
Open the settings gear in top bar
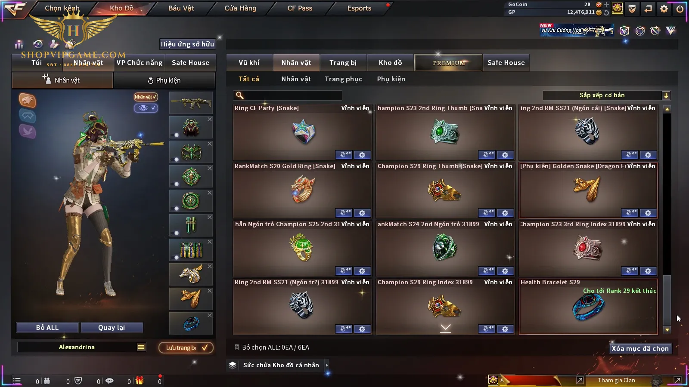664,9
